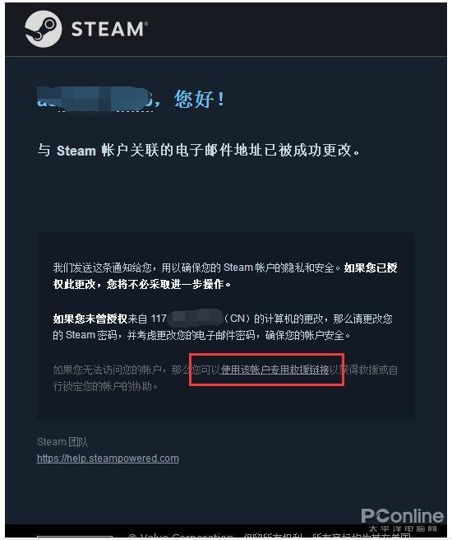Click the bold 如果您未曾授权 text
The width and height of the screenshot is (452, 540).
pyautogui.click(x=90, y=319)
